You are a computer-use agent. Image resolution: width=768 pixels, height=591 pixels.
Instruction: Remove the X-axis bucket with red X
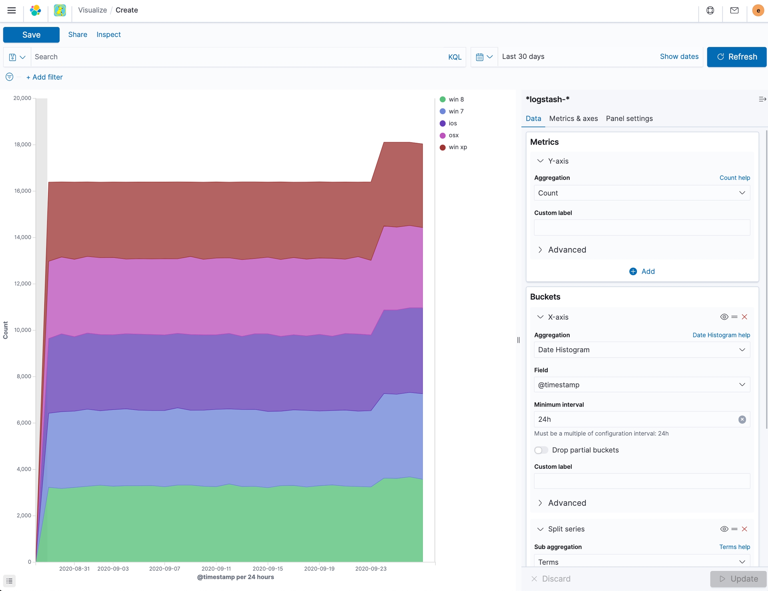(744, 317)
